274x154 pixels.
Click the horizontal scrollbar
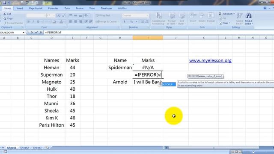(x=214, y=148)
